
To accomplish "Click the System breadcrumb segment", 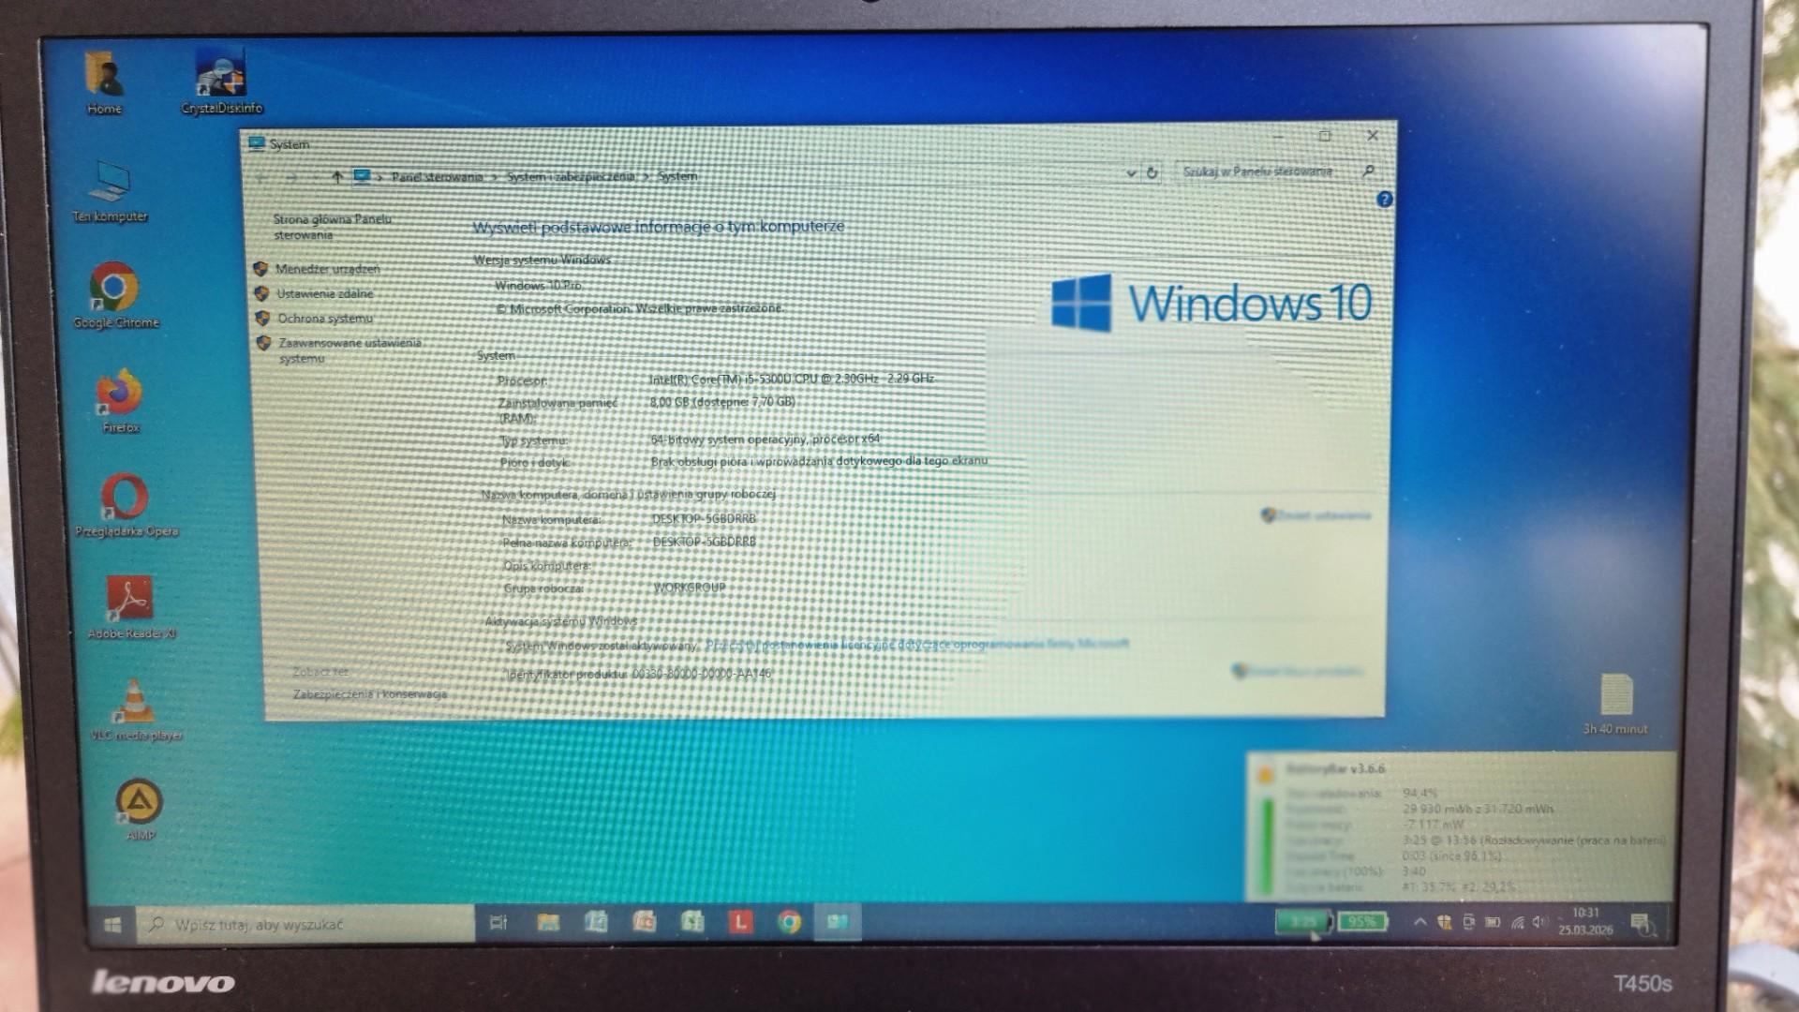I will coord(676,176).
